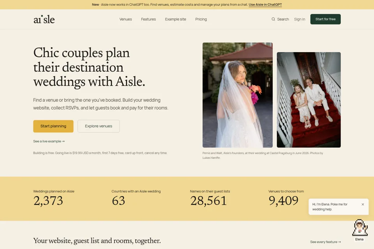
Task: Click Sign in
Action: pos(299,19)
